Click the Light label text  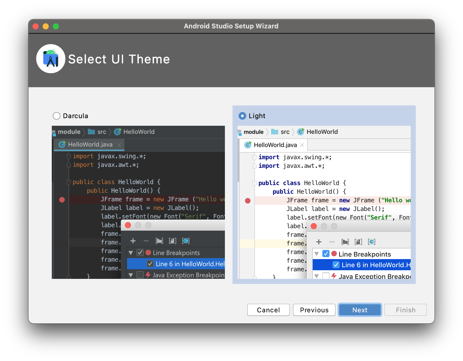tap(257, 116)
